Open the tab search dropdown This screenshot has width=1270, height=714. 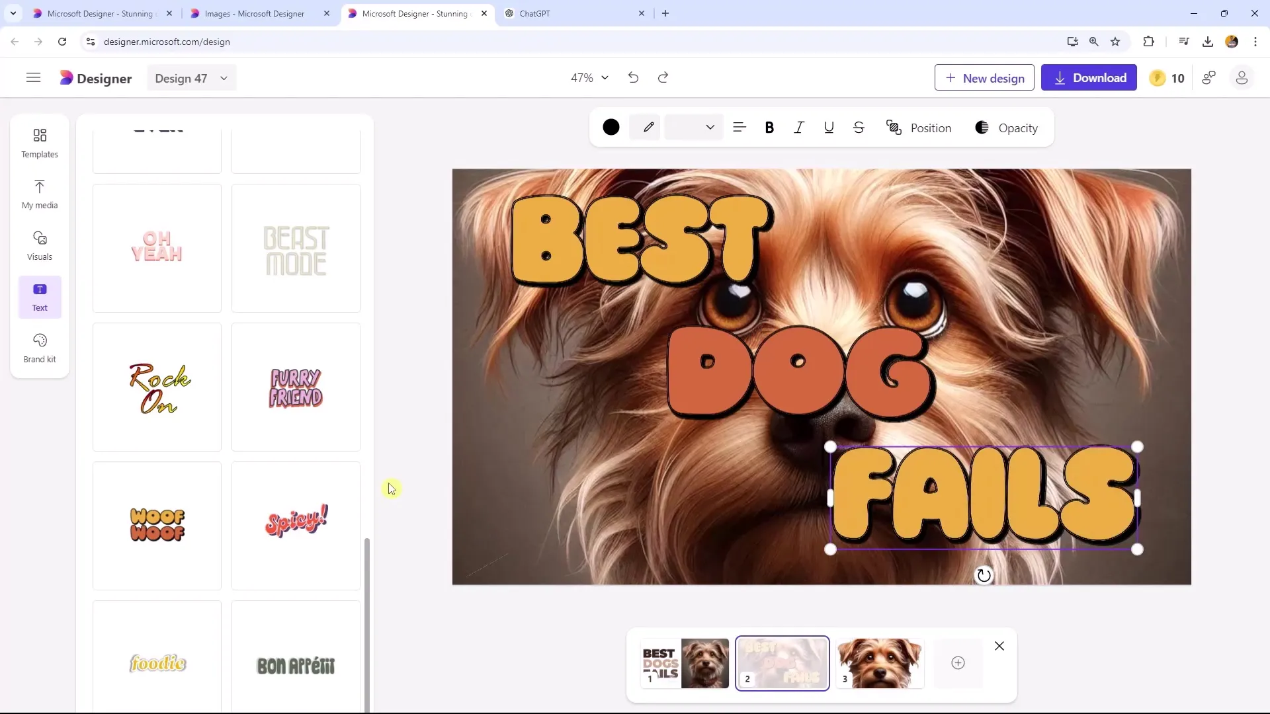13,13
